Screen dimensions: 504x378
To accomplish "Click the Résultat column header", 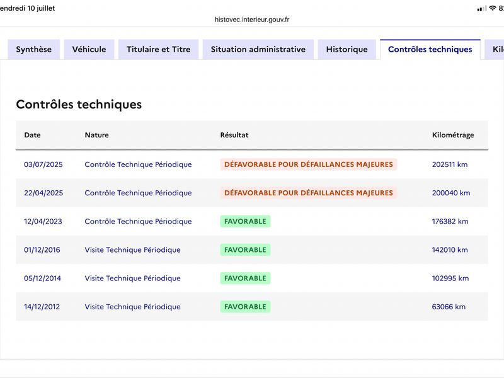I will click(x=234, y=135).
